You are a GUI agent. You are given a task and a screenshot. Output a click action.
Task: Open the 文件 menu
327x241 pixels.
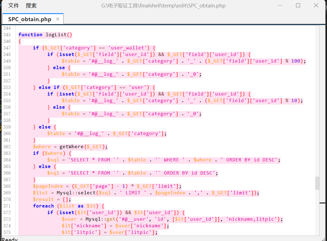(x=14, y=5)
